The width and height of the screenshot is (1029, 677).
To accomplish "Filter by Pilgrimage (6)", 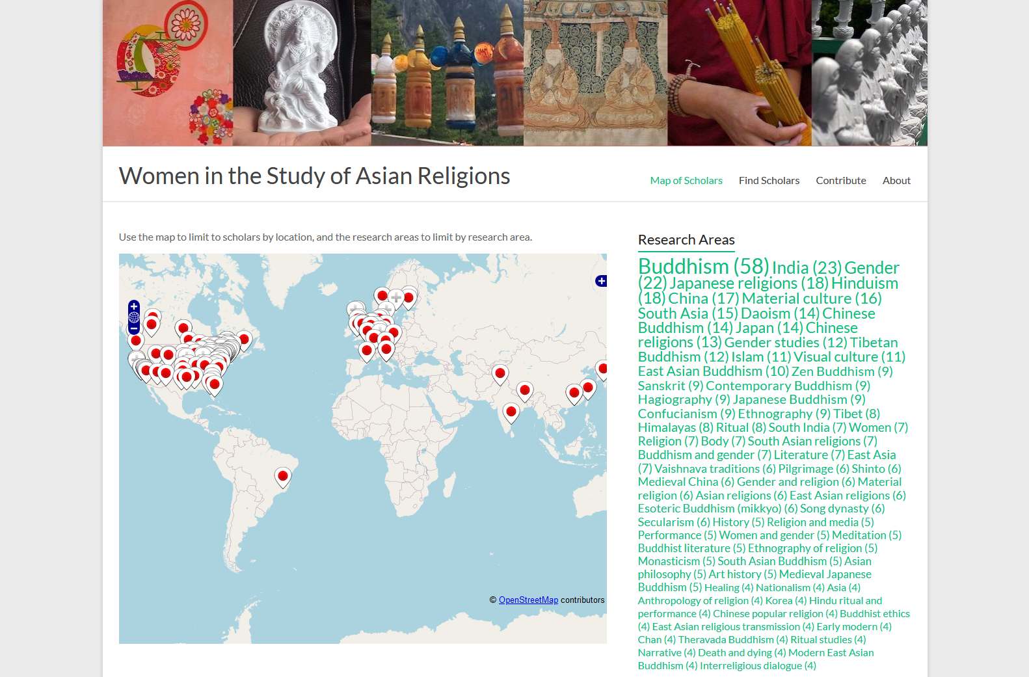I will [x=814, y=469].
